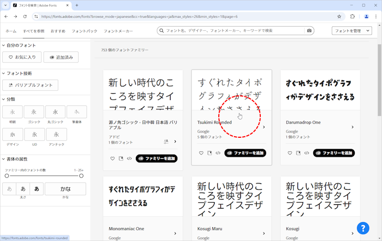The width and height of the screenshot is (382, 241).
Task: Select the ゴシック classification filter
Action: click(34, 112)
